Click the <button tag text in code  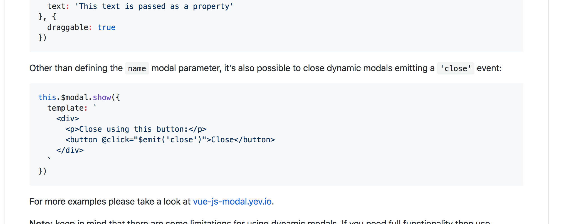tap(81, 140)
